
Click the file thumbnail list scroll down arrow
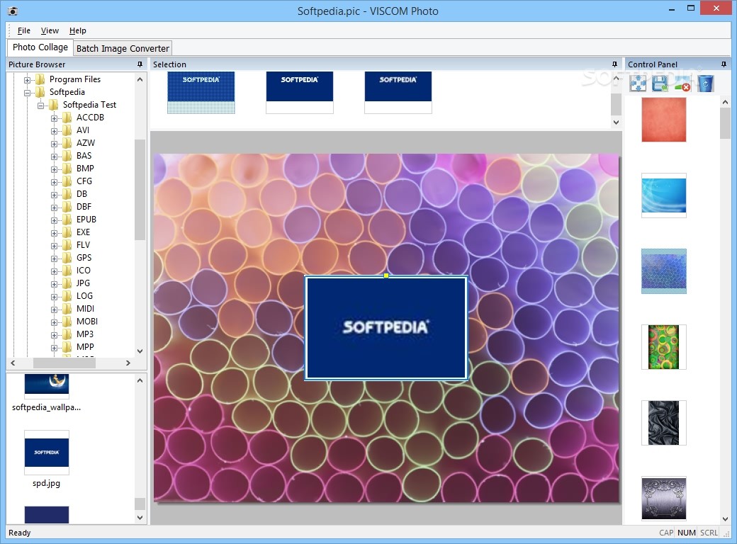click(x=140, y=517)
